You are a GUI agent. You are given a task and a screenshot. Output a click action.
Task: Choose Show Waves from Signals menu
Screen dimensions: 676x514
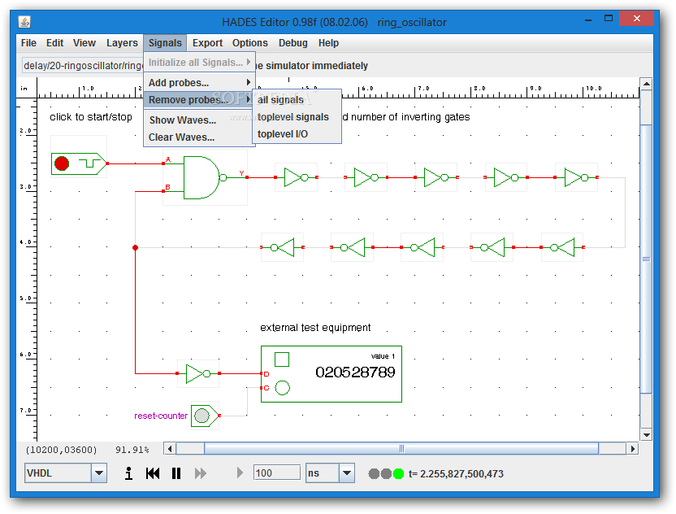(x=199, y=120)
